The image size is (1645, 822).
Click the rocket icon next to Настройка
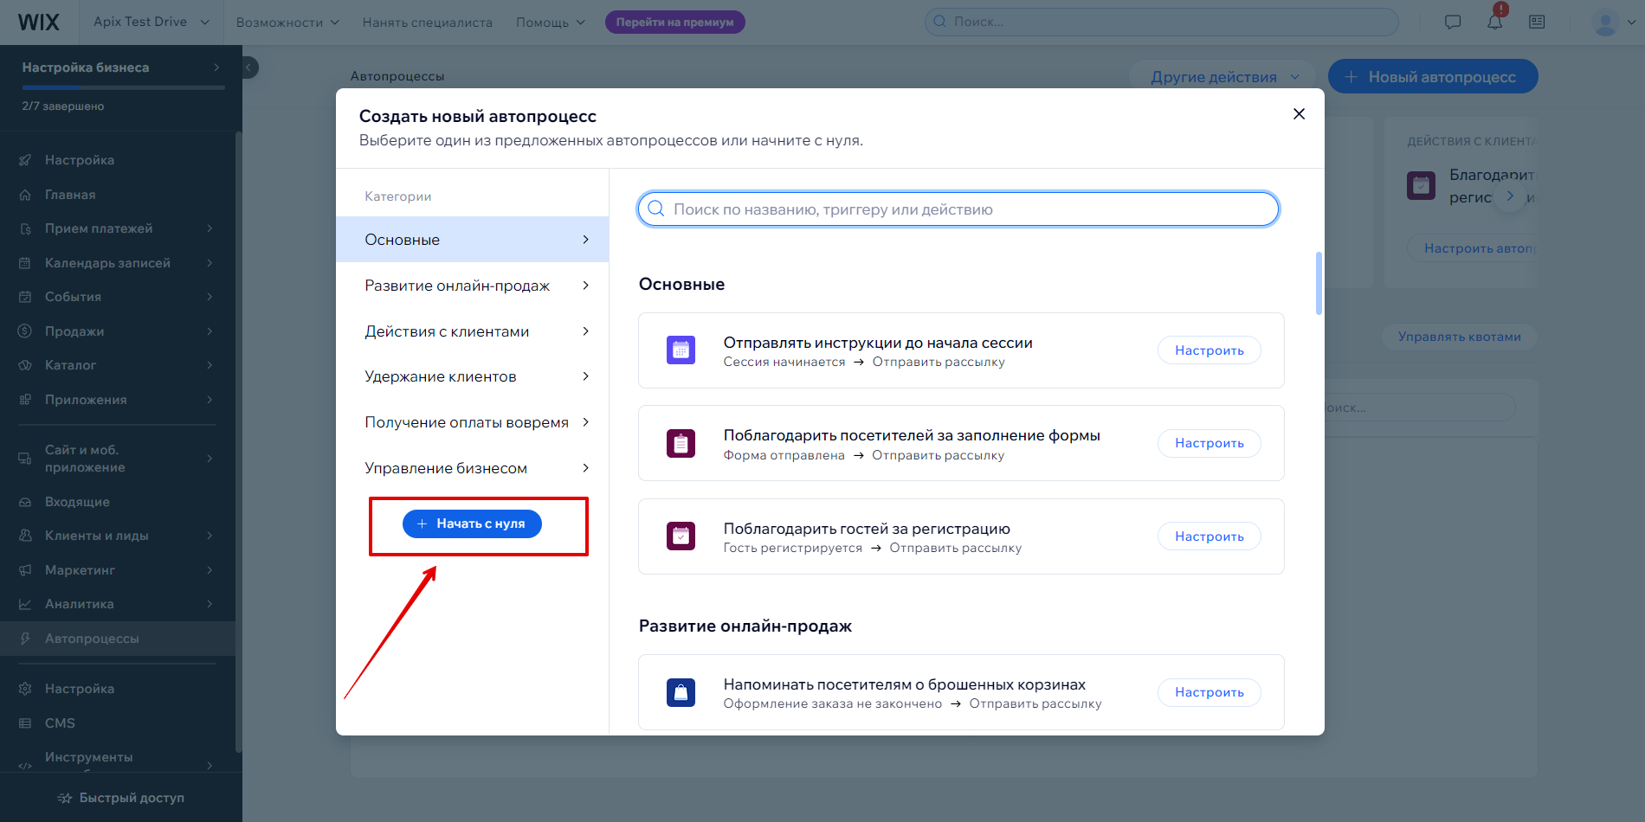(25, 160)
